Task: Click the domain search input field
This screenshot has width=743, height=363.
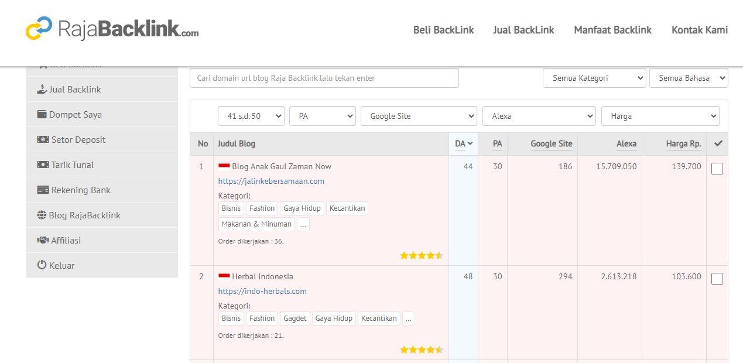Action: click(x=324, y=77)
